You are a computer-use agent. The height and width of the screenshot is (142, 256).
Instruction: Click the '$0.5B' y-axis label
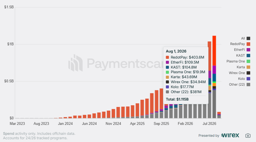tap(9, 81)
